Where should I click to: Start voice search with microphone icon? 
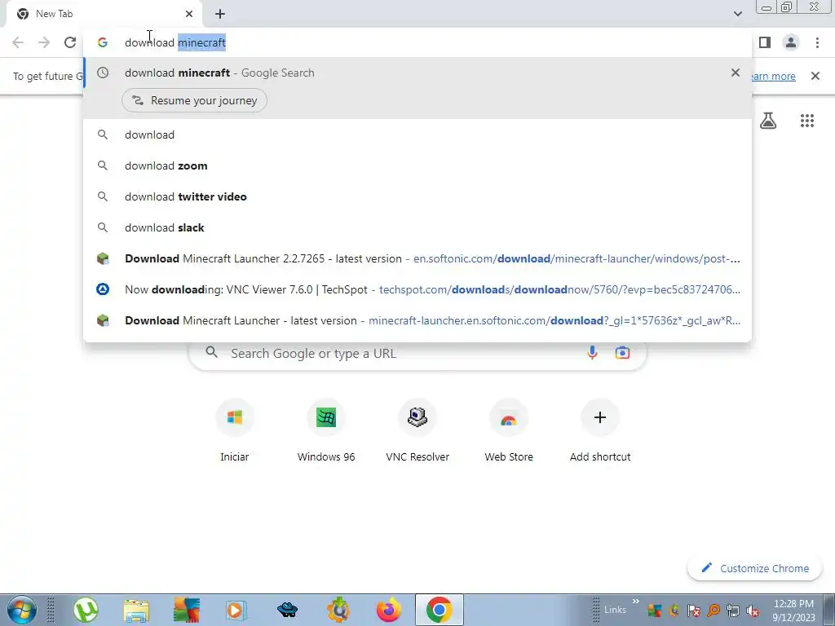point(592,352)
